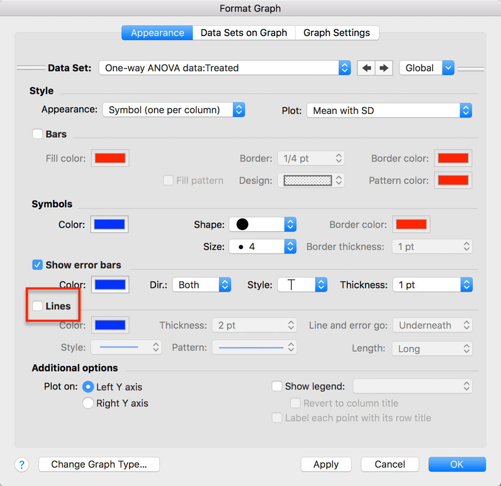Image resolution: width=501 pixels, height=486 pixels.
Task: Click Apply to preview changes
Action: pos(326,465)
